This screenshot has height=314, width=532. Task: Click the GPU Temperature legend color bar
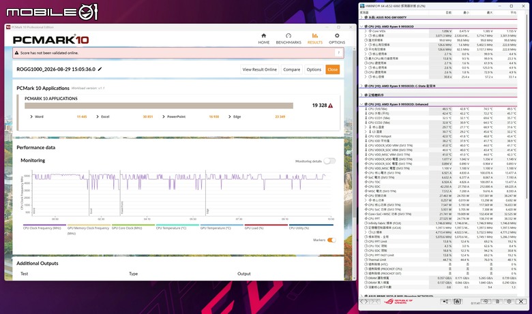click(x=222, y=225)
